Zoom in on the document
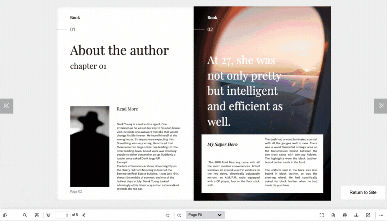 click(179, 215)
